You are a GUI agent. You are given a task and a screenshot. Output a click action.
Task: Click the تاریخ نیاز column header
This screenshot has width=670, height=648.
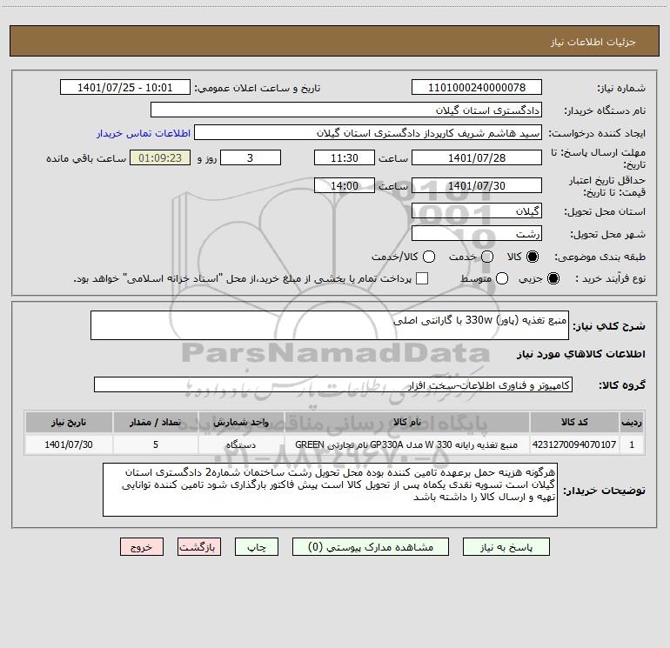(x=69, y=422)
